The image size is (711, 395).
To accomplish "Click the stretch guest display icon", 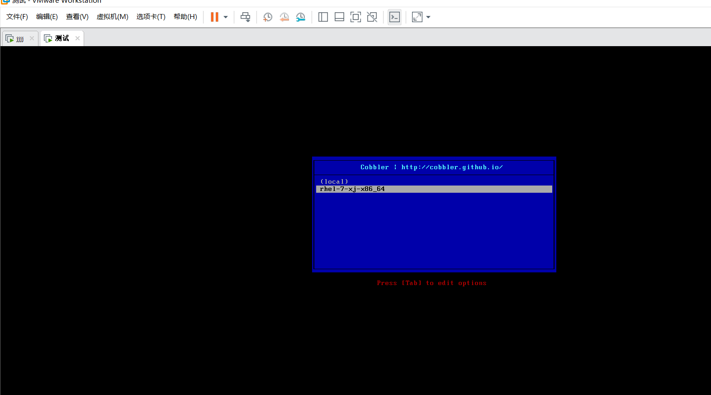I will pos(417,17).
